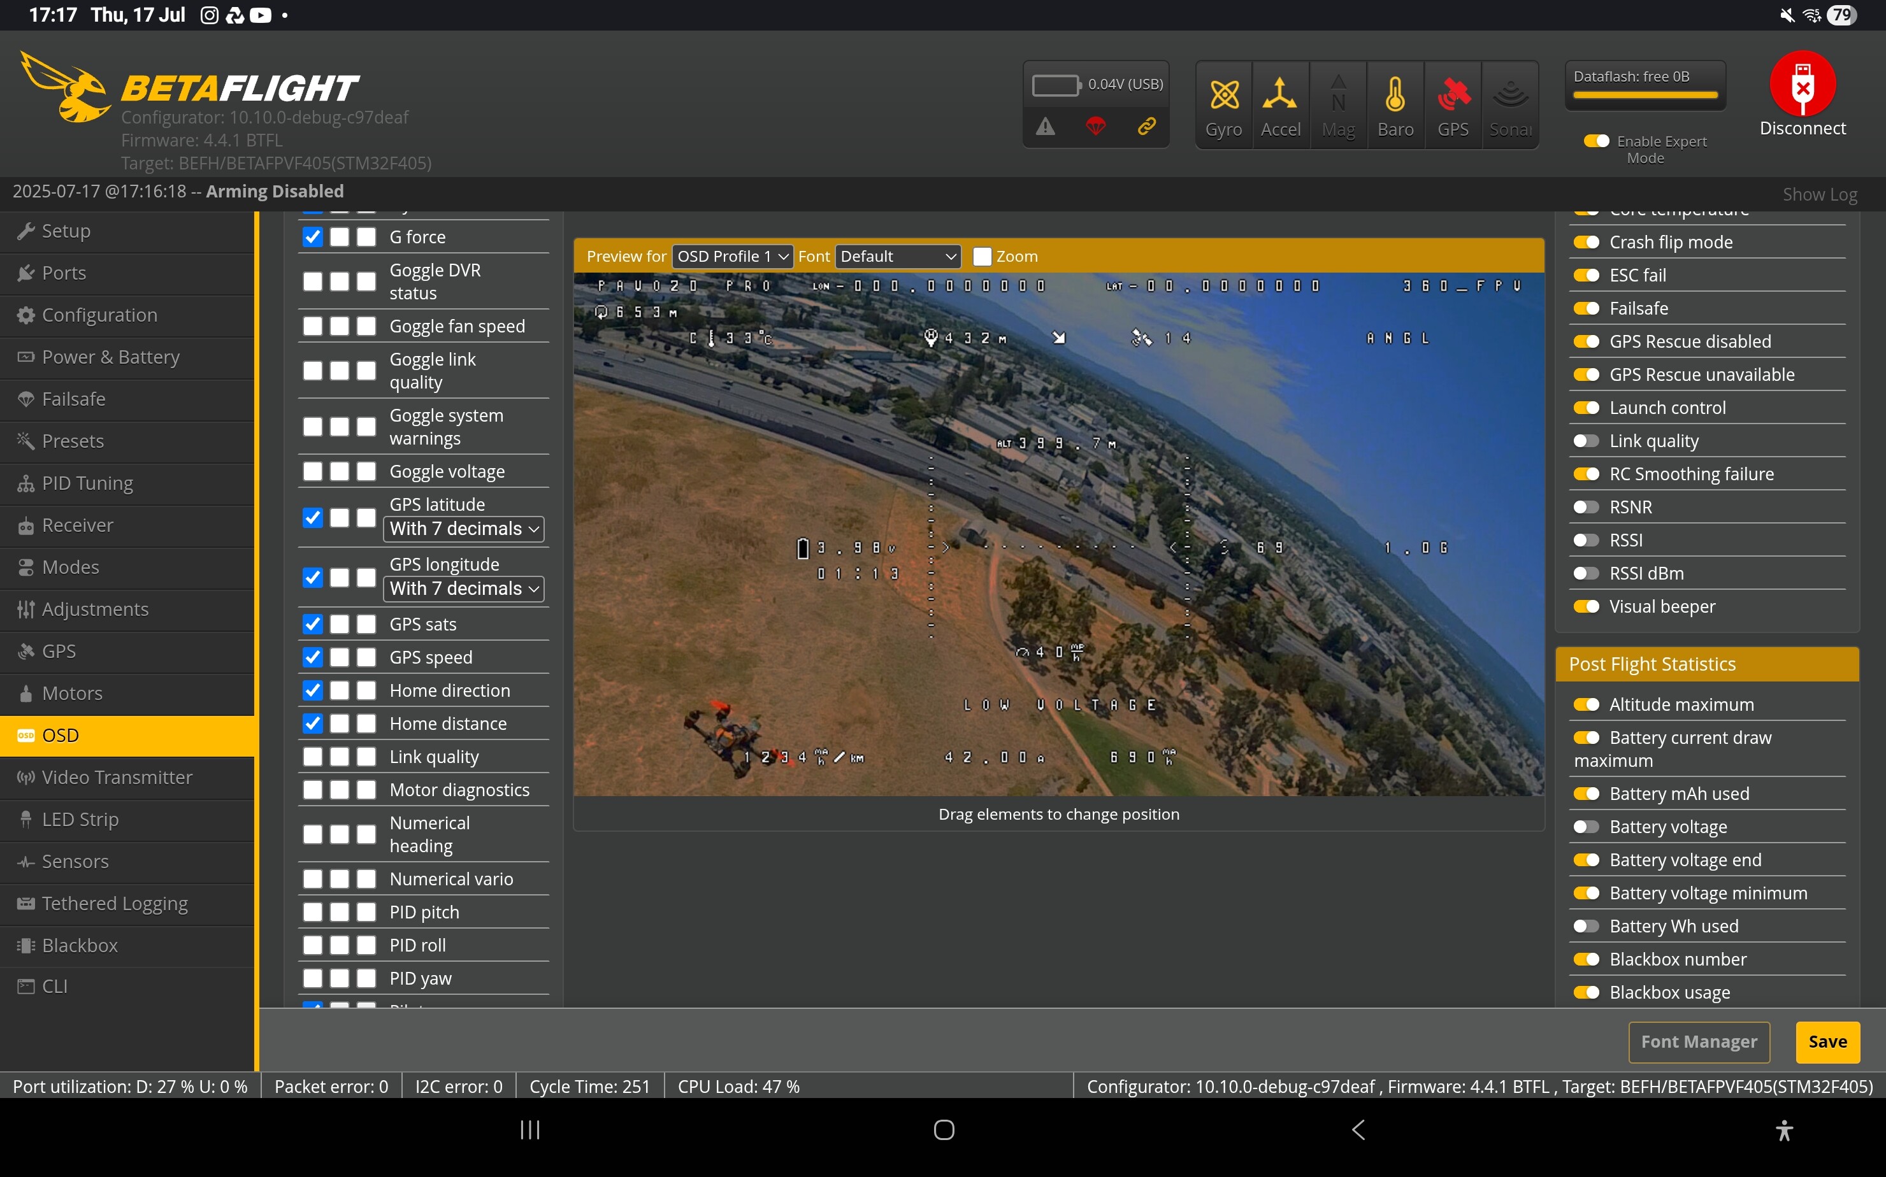Disable the Enable Expert Mode toggle
1886x1177 pixels.
[x=1595, y=141]
